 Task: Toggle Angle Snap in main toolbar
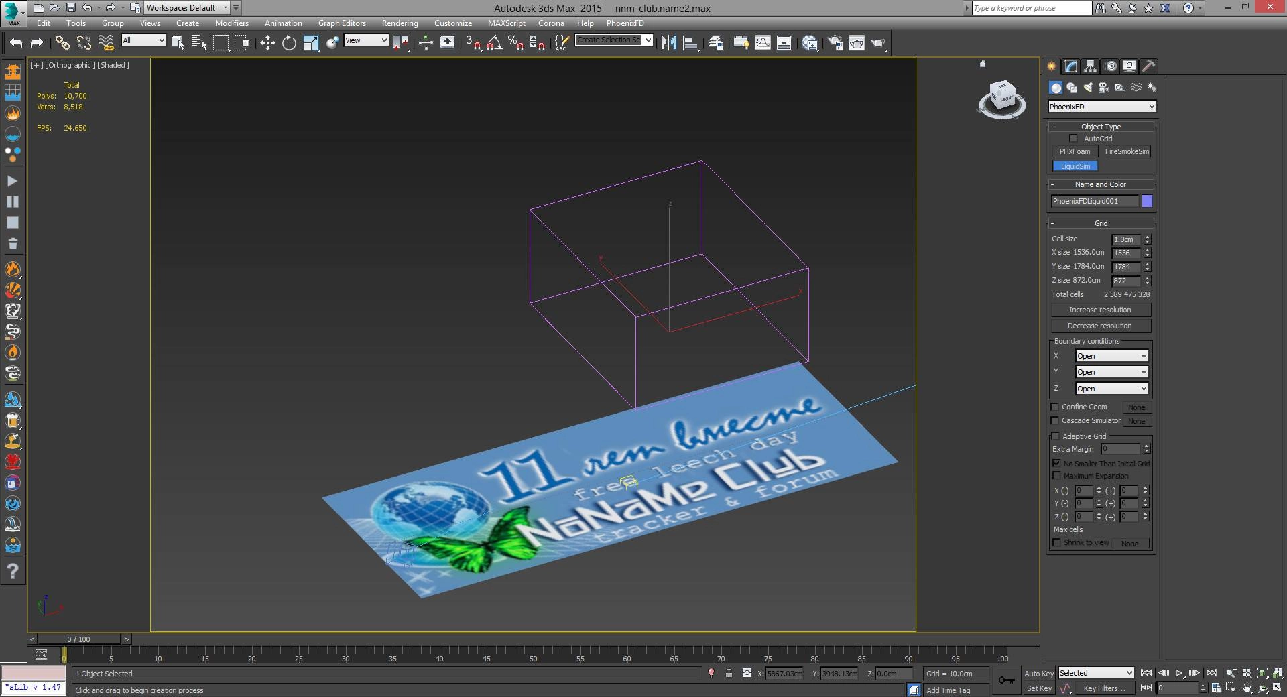point(495,43)
